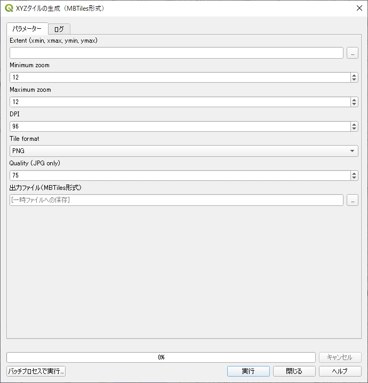
Task: Click the DPI value field
Action: [180, 126]
